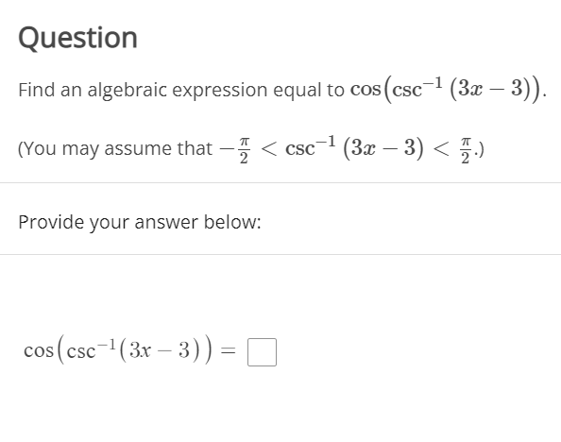The width and height of the screenshot is (561, 442).
Task: Click the first less-than sign in the inequality
Action: (x=268, y=149)
